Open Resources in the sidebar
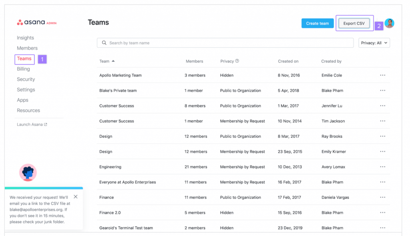Image resolution: width=410 pixels, height=236 pixels. coord(28,111)
